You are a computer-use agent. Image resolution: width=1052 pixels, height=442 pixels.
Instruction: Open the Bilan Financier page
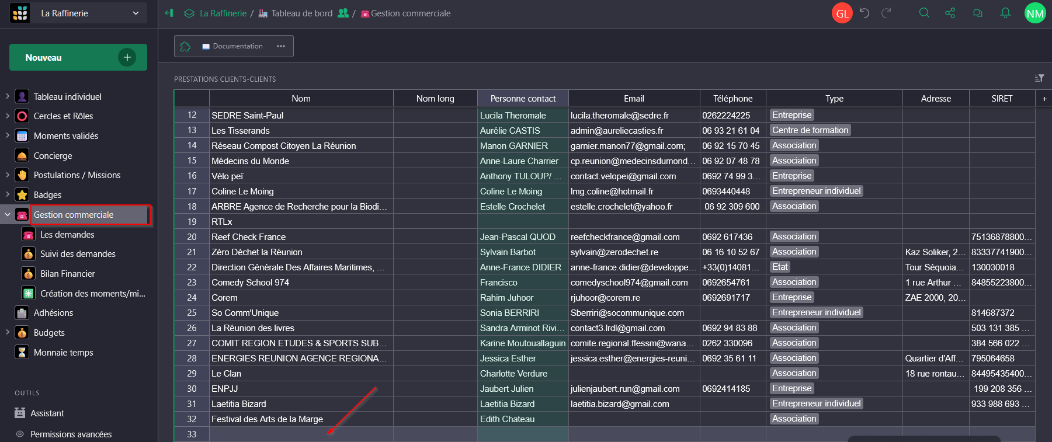point(67,273)
